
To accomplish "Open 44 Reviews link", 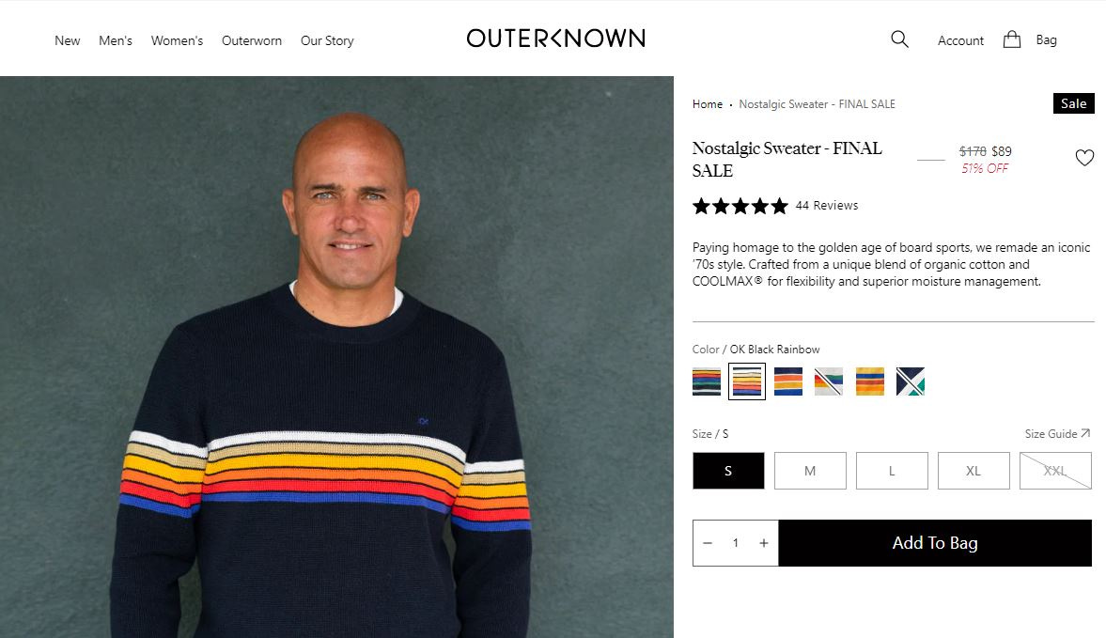I will (827, 205).
